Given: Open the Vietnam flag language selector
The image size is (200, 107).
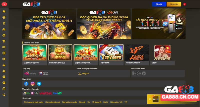Looking at the screenshot, I should click(184, 4).
